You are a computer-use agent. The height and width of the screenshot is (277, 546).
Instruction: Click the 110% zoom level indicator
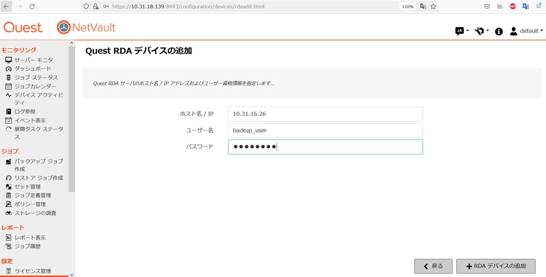[x=407, y=6]
